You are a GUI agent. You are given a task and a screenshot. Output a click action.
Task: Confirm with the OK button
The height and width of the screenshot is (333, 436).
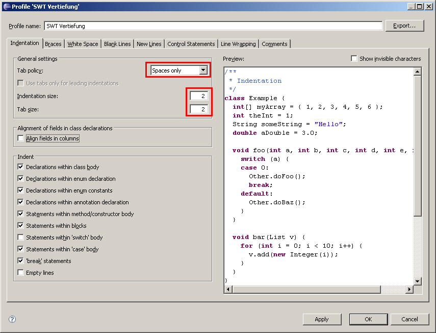coord(368,319)
